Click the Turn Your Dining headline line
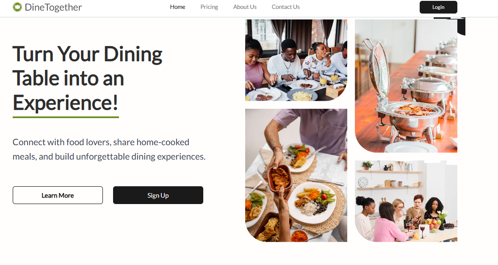Viewport: 498px width, 265px height. pos(87,54)
